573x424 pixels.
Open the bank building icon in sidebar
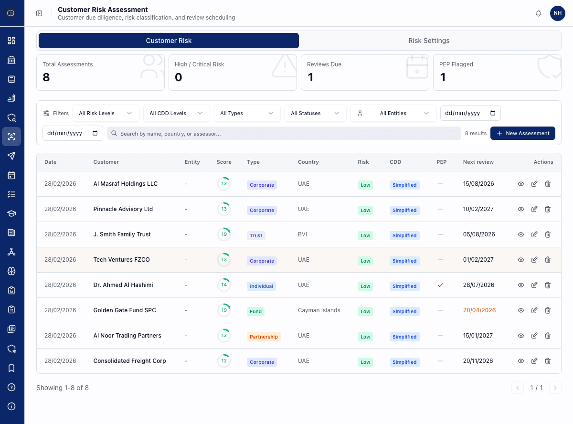pyautogui.click(x=11, y=60)
